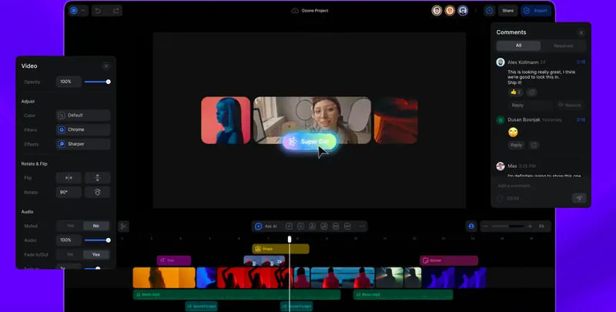
Task: Select the yellow Shape clip on timeline
Action: pyautogui.click(x=280, y=249)
